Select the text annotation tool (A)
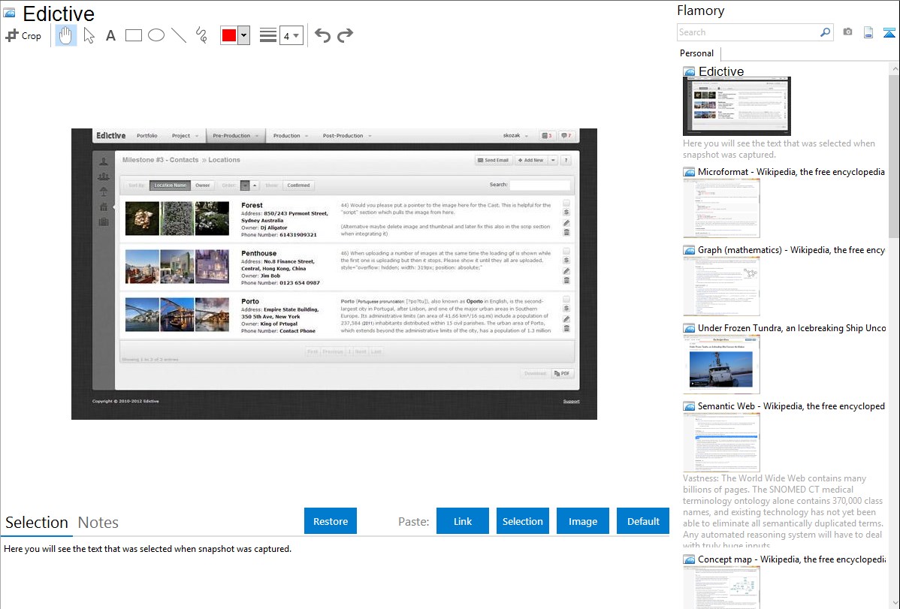 (x=110, y=35)
